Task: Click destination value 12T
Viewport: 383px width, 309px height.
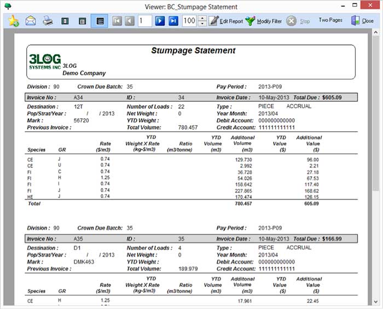Action: 78,107
